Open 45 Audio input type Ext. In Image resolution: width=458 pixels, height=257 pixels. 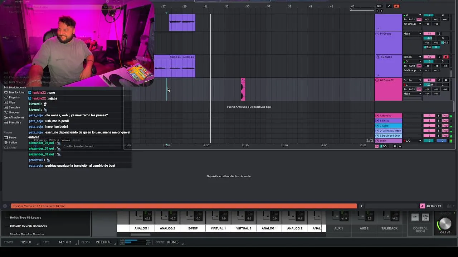point(413,57)
